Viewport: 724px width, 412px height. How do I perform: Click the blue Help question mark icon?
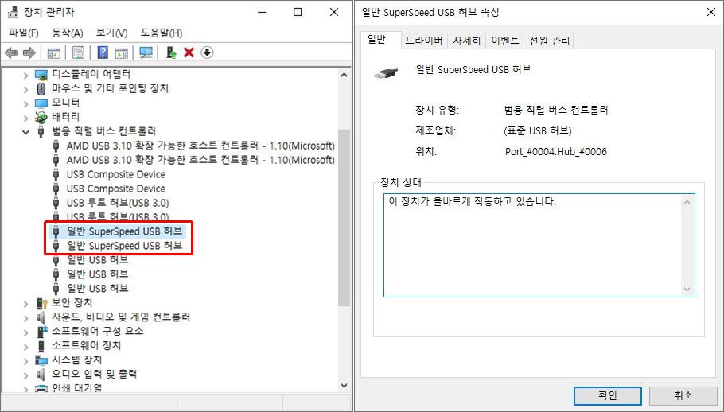[x=103, y=52]
